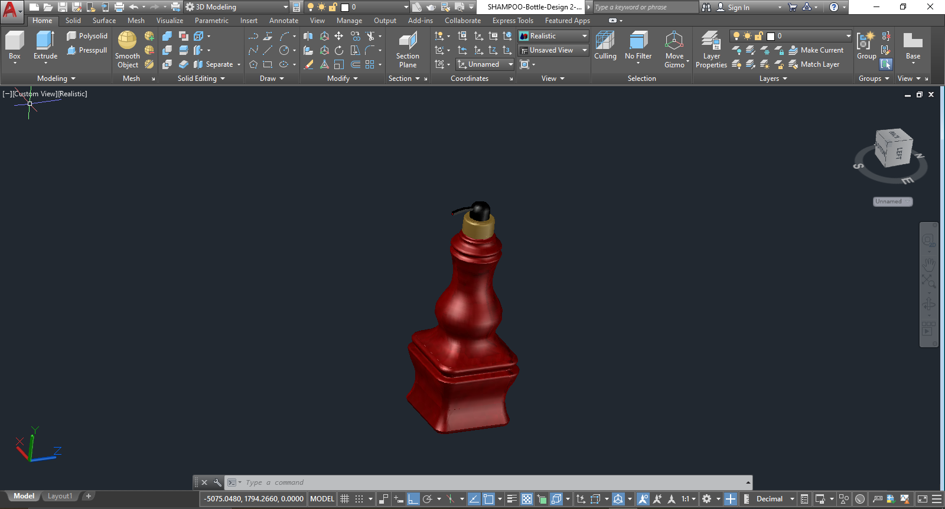
Task: Toggle MODEL space button in status bar
Action: tap(322, 499)
